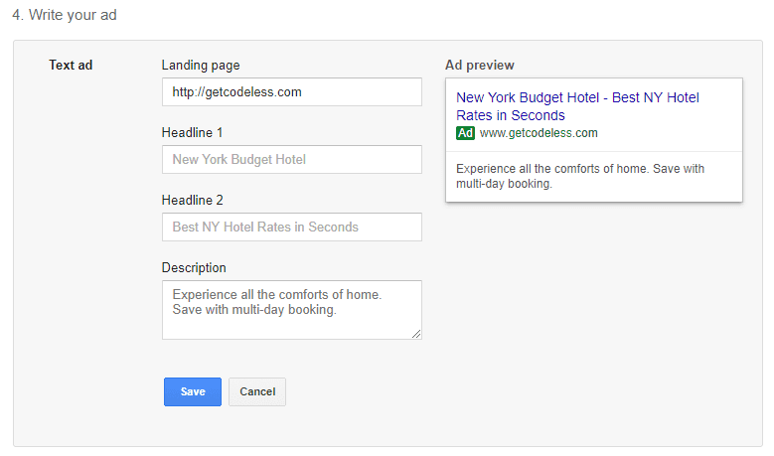Click www.getcodeless.com display URL in preview

click(539, 133)
